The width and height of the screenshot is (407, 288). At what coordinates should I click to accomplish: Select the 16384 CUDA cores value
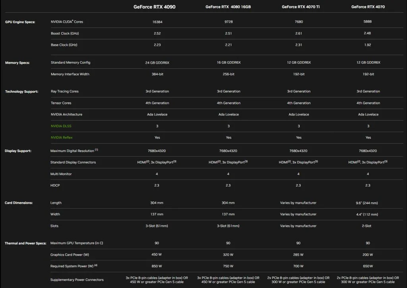click(157, 22)
